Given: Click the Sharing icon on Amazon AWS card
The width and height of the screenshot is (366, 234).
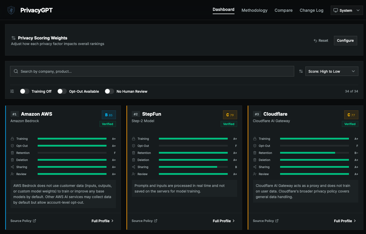Looking at the screenshot, I should (x=12, y=167).
